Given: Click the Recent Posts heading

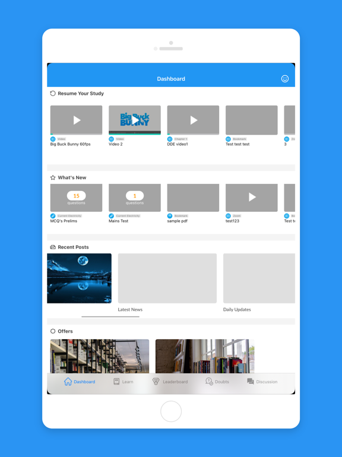Looking at the screenshot, I should (73, 247).
